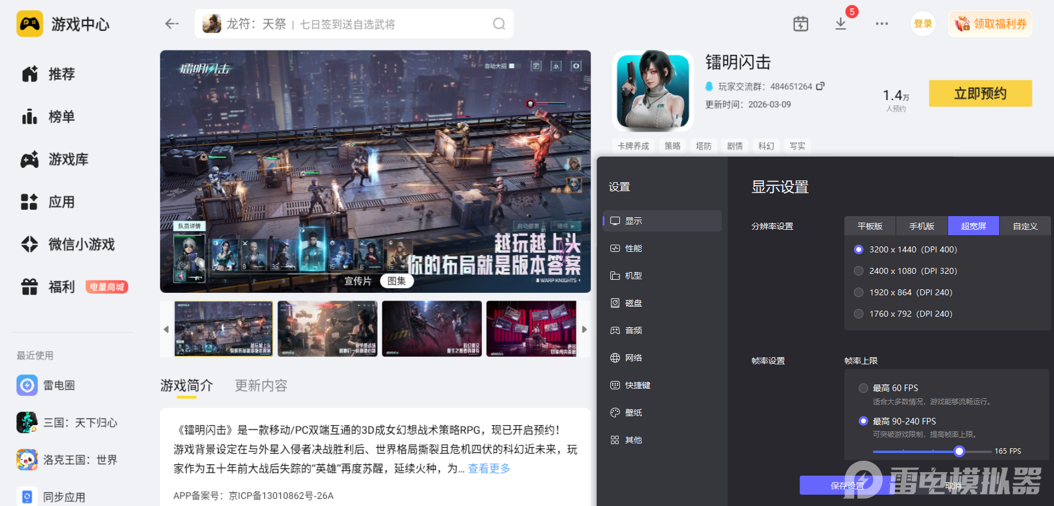Switch to 手机版 resolution tab
The width and height of the screenshot is (1054, 506).
point(922,226)
